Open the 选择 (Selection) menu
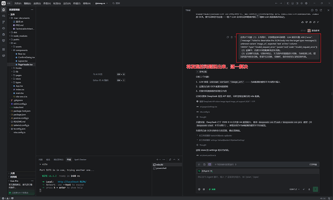Image resolution: width=333 pixels, height=200 pixels. click(x=37, y=3)
